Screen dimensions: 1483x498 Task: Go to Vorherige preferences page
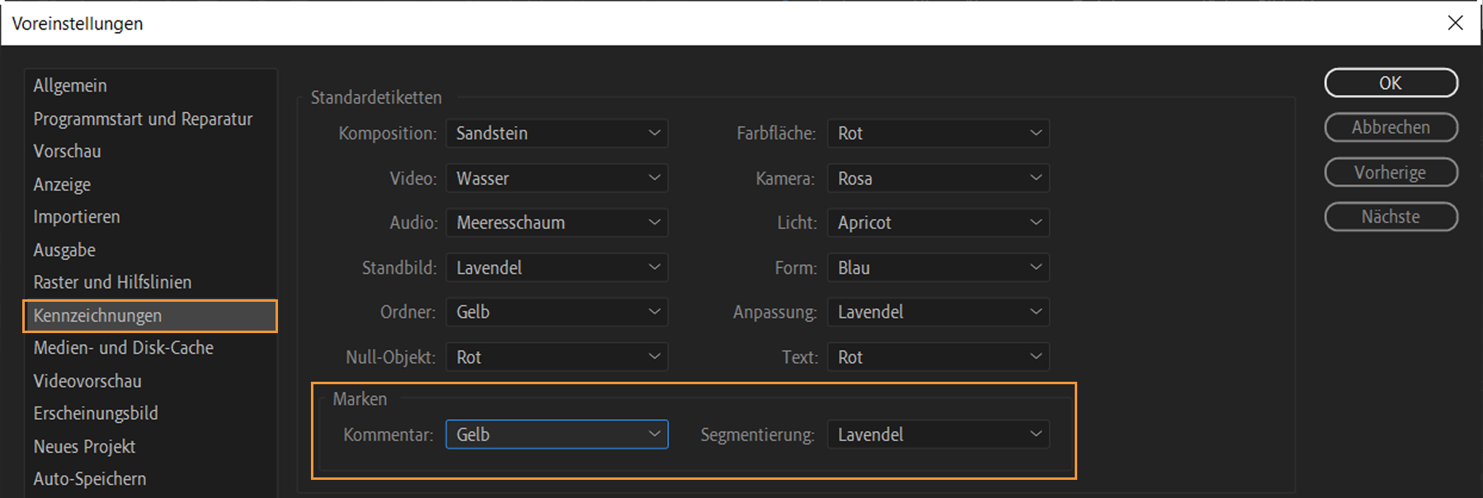pos(1391,172)
